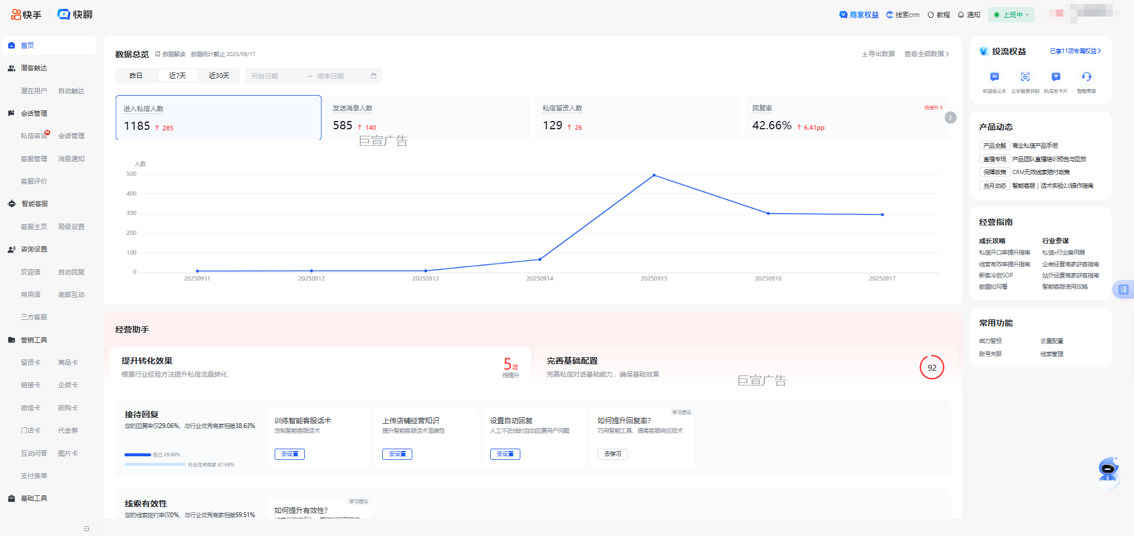Click the next arrow beside 回复率 card
Screen dimensions: 1134x536
[x=950, y=117]
